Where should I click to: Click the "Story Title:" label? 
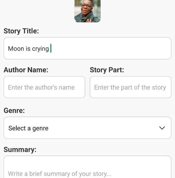click(x=21, y=31)
